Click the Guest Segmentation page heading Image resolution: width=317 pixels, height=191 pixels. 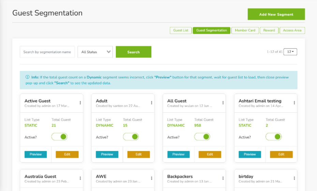(47, 13)
